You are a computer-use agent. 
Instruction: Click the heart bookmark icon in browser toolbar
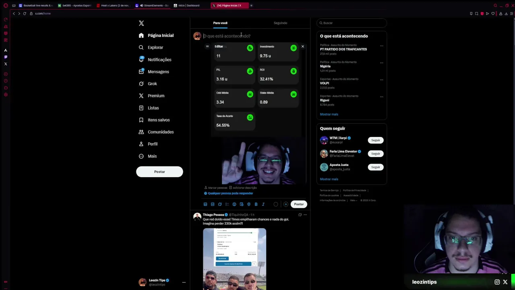point(493,14)
